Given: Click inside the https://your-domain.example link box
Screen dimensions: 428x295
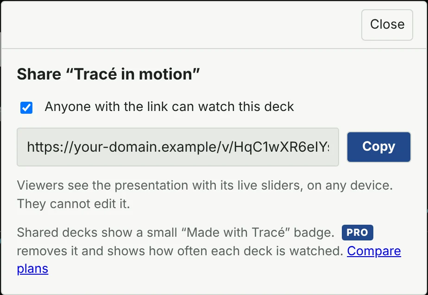Looking at the screenshot, I should (178, 147).
